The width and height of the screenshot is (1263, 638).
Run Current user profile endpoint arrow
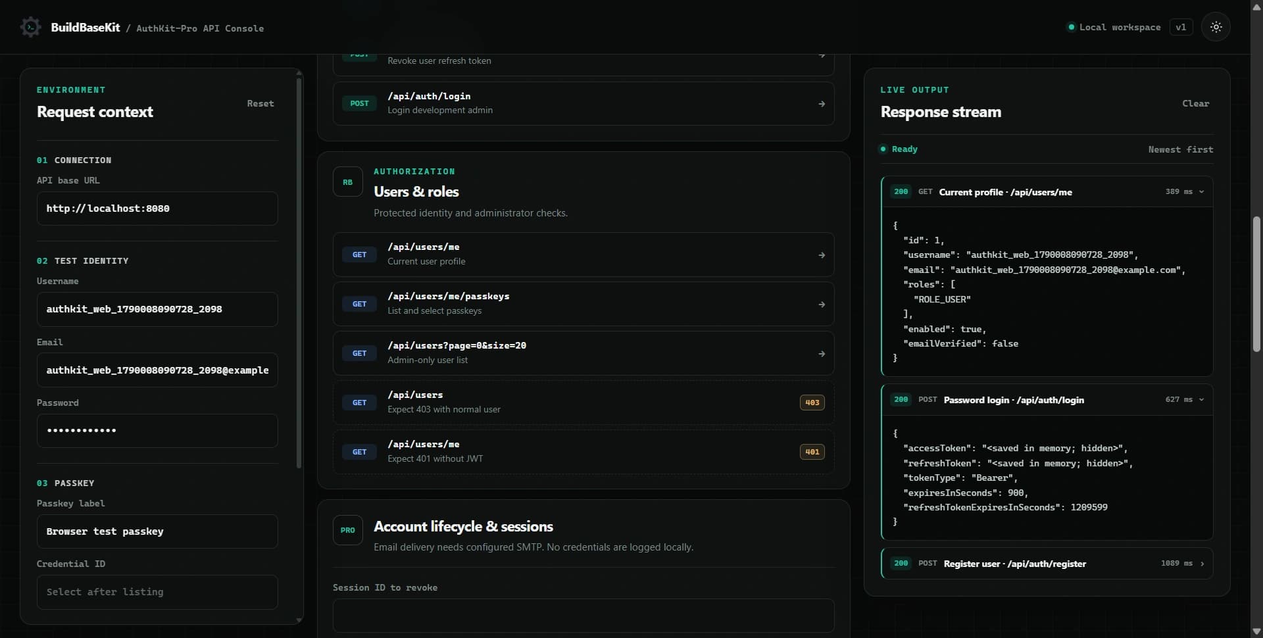pyautogui.click(x=822, y=255)
